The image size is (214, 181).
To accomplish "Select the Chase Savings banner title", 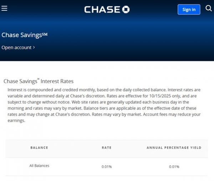I will pos(24,35).
